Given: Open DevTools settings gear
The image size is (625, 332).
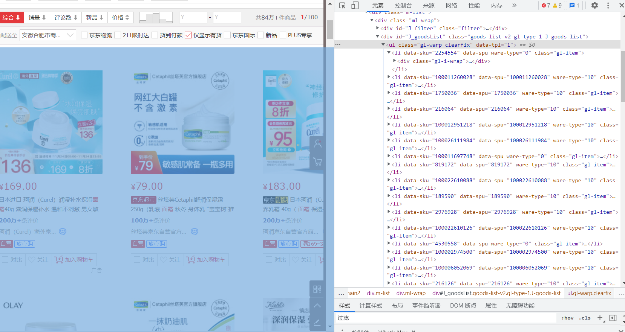Looking at the screenshot, I should [594, 5].
